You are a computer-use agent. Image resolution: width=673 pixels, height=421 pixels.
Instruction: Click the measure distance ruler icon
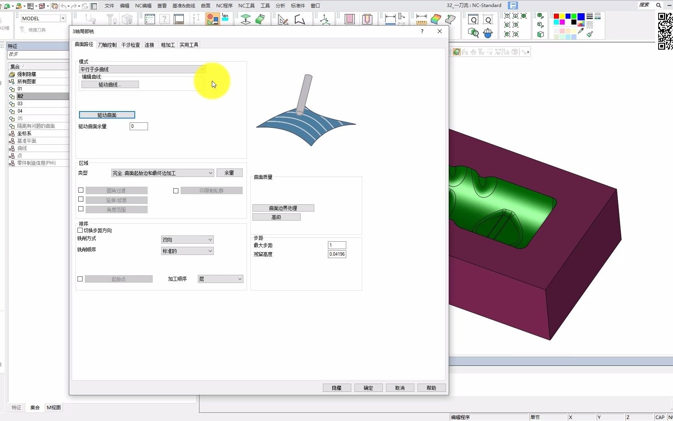click(421, 19)
